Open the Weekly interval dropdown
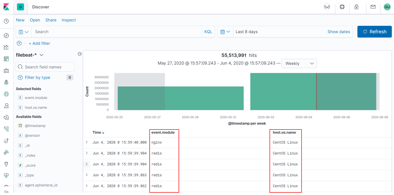The height and width of the screenshot is (195, 394). click(x=299, y=63)
